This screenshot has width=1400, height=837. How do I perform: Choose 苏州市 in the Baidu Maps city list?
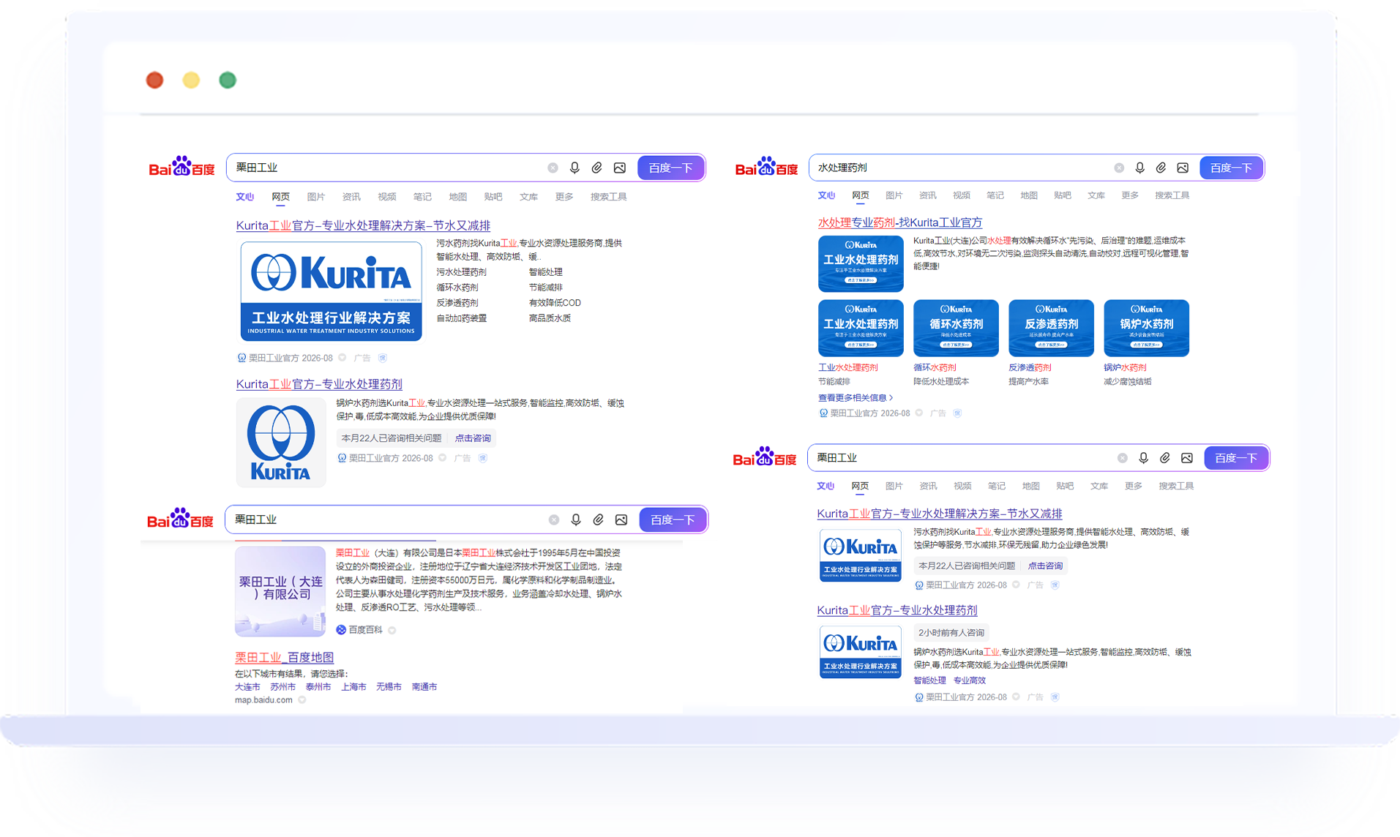(x=282, y=687)
